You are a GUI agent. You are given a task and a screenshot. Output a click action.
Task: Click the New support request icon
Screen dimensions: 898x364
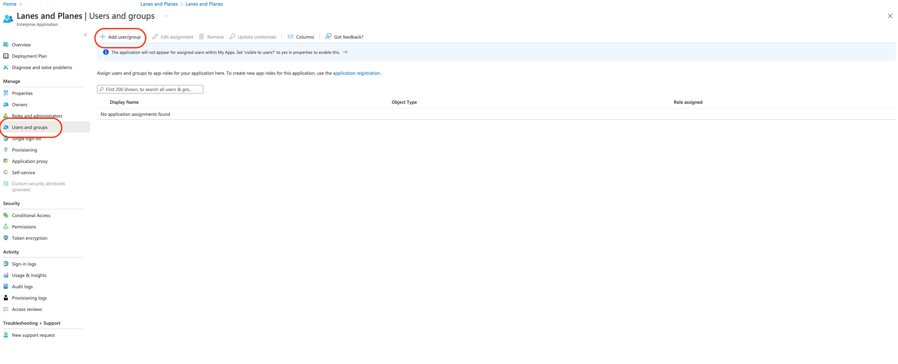6,335
